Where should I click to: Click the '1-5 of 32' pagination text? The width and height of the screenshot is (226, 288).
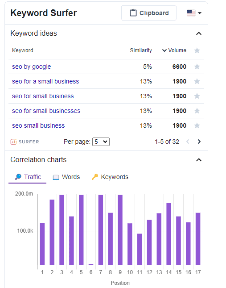(x=167, y=142)
